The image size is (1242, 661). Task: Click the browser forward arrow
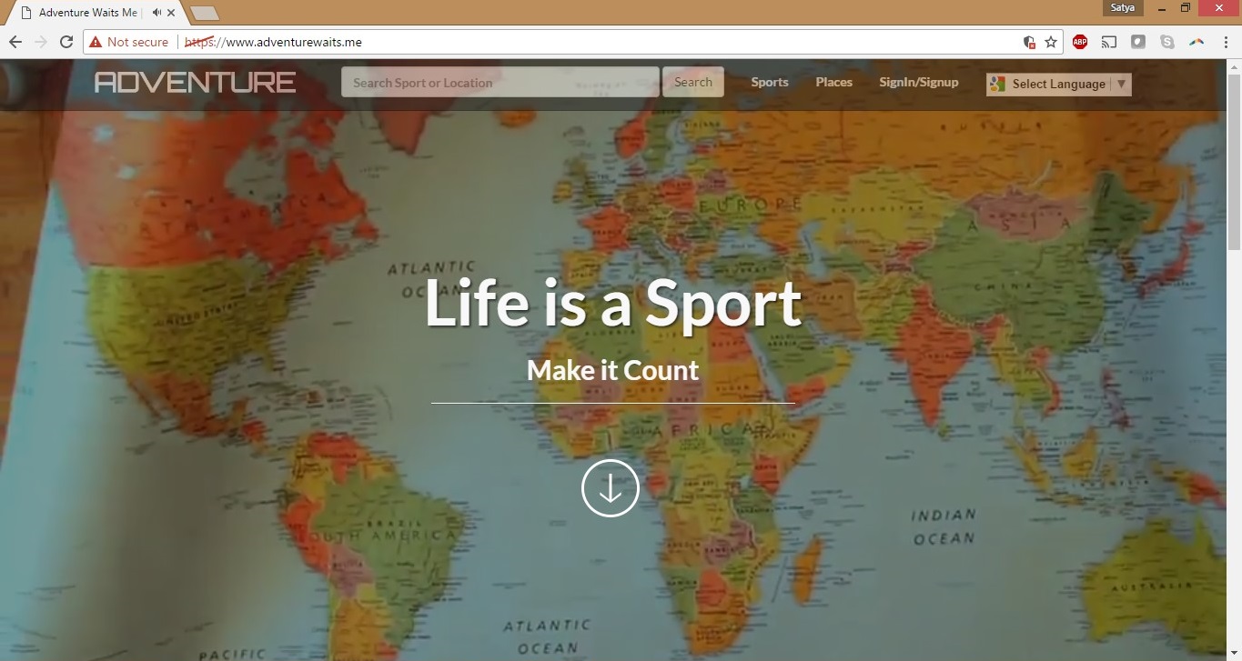point(40,42)
